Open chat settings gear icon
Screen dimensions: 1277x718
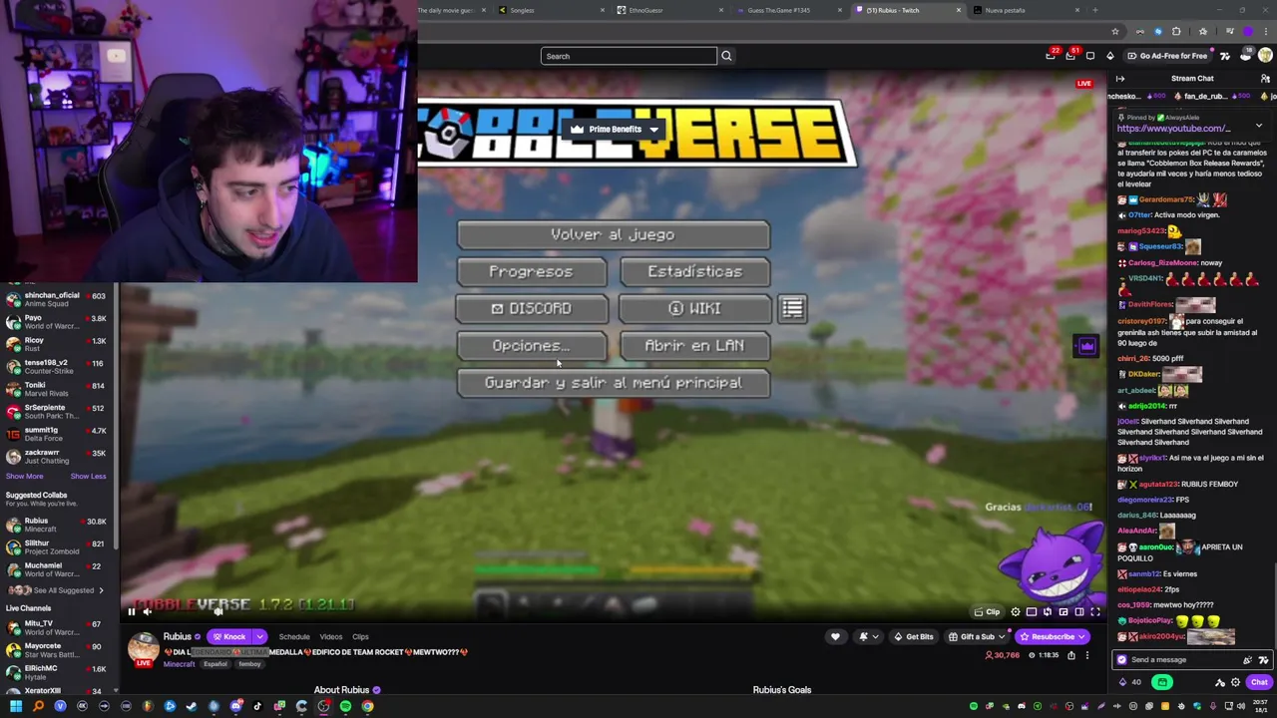[1235, 682]
